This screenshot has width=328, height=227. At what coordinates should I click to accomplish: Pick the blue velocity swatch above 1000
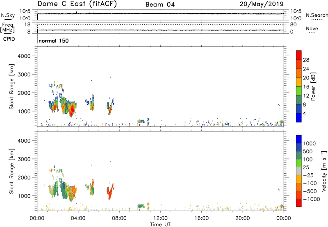click(x=299, y=139)
